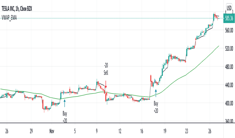Click the second Buy arrow near the 17th

point(156,93)
